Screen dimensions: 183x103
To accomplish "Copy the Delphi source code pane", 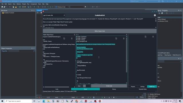I will click(x=64, y=38).
